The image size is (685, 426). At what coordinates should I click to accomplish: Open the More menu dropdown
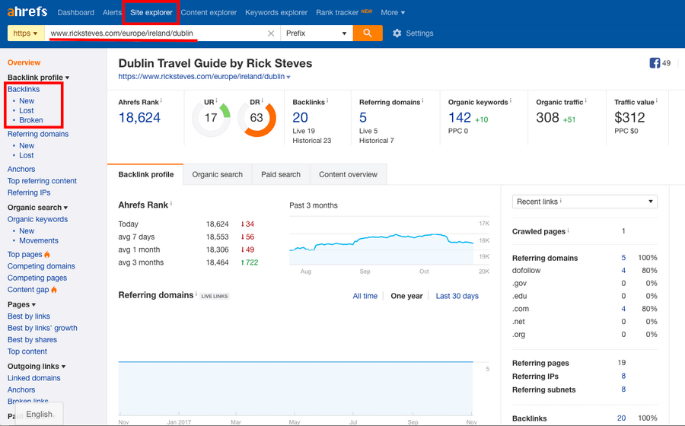click(392, 13)
